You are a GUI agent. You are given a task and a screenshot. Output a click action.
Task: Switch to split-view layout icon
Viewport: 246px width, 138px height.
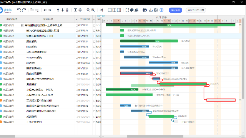(x=115, y=10)
